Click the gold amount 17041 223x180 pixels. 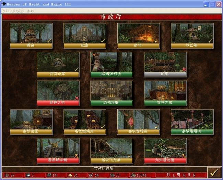point(141,175)
